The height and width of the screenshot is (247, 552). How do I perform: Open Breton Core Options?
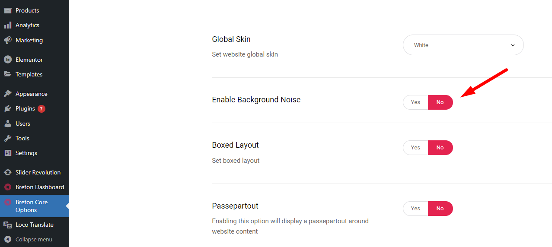[x=35, y=206]
